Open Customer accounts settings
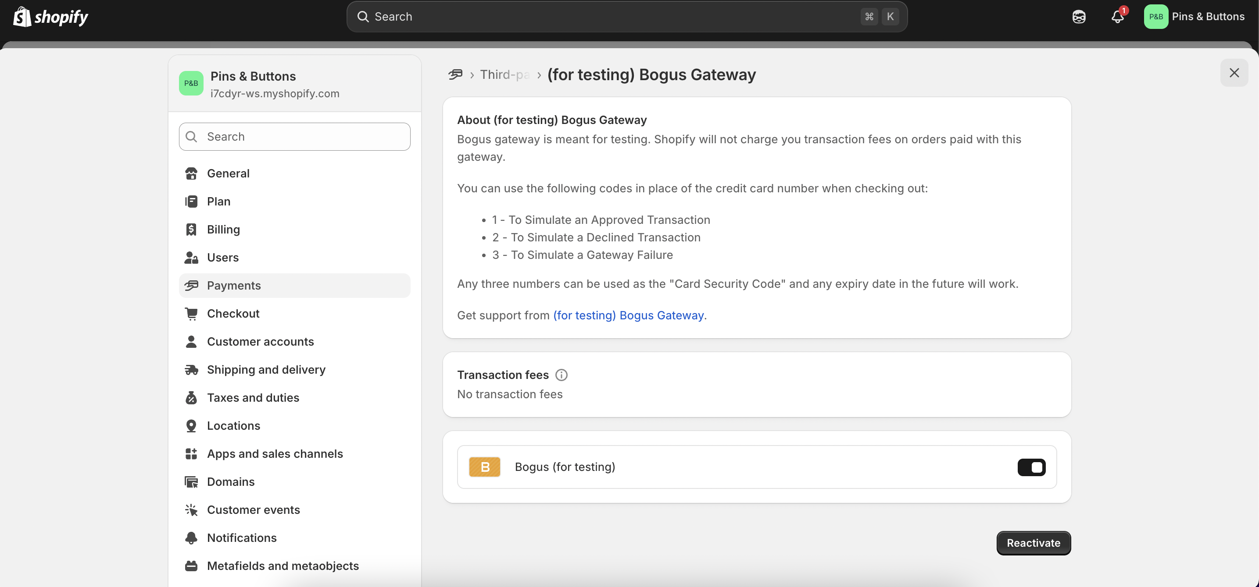Screen dimensions: 1259x587 (260, 342)
